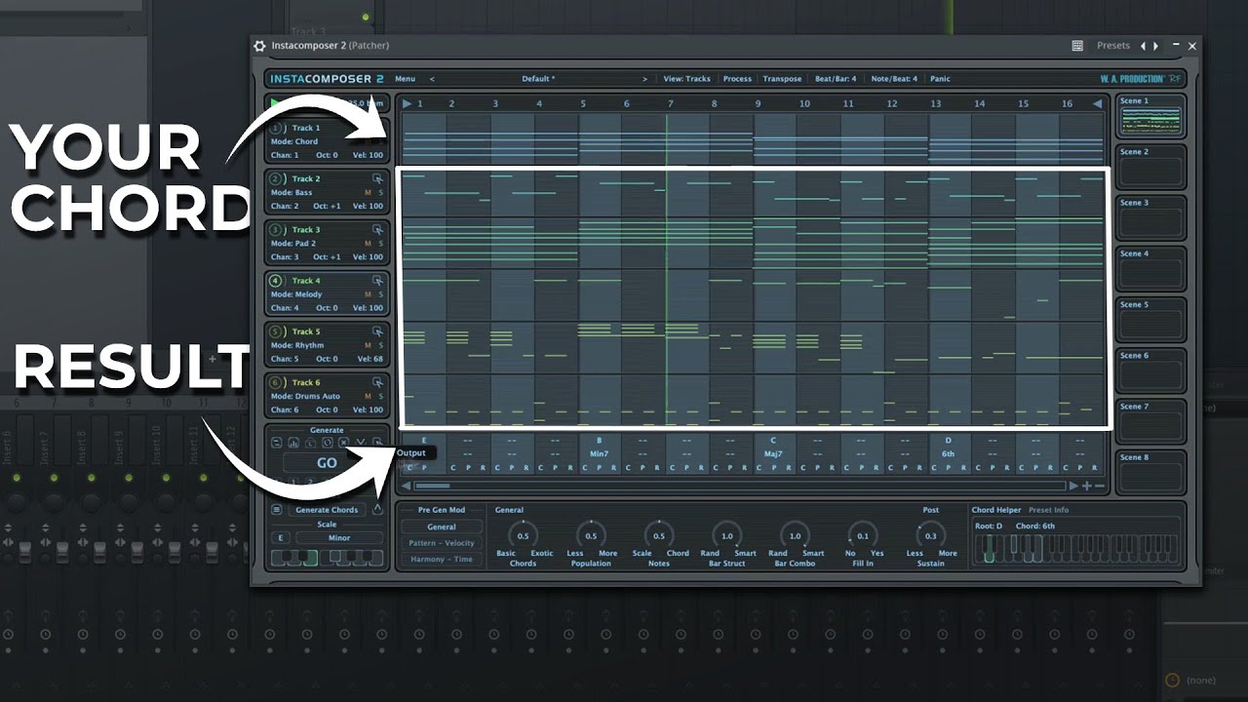Image resolution: width=1248 pixels, height=702 pixels.
Task: Click the L lock icon in the Generate row
Action: tap(310, 443)
